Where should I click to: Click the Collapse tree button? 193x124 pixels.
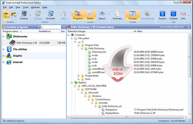[173, 15]
